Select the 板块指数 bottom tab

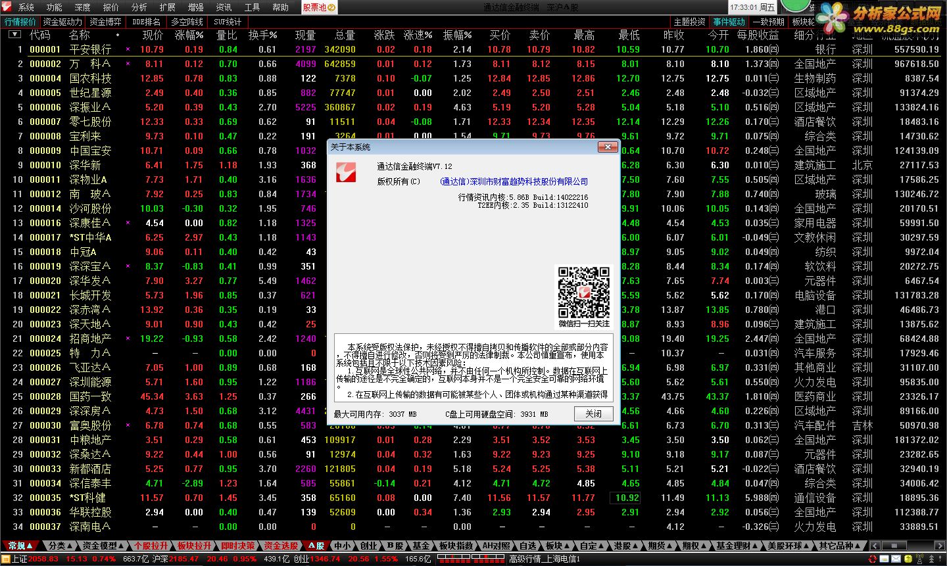point(456,546)
